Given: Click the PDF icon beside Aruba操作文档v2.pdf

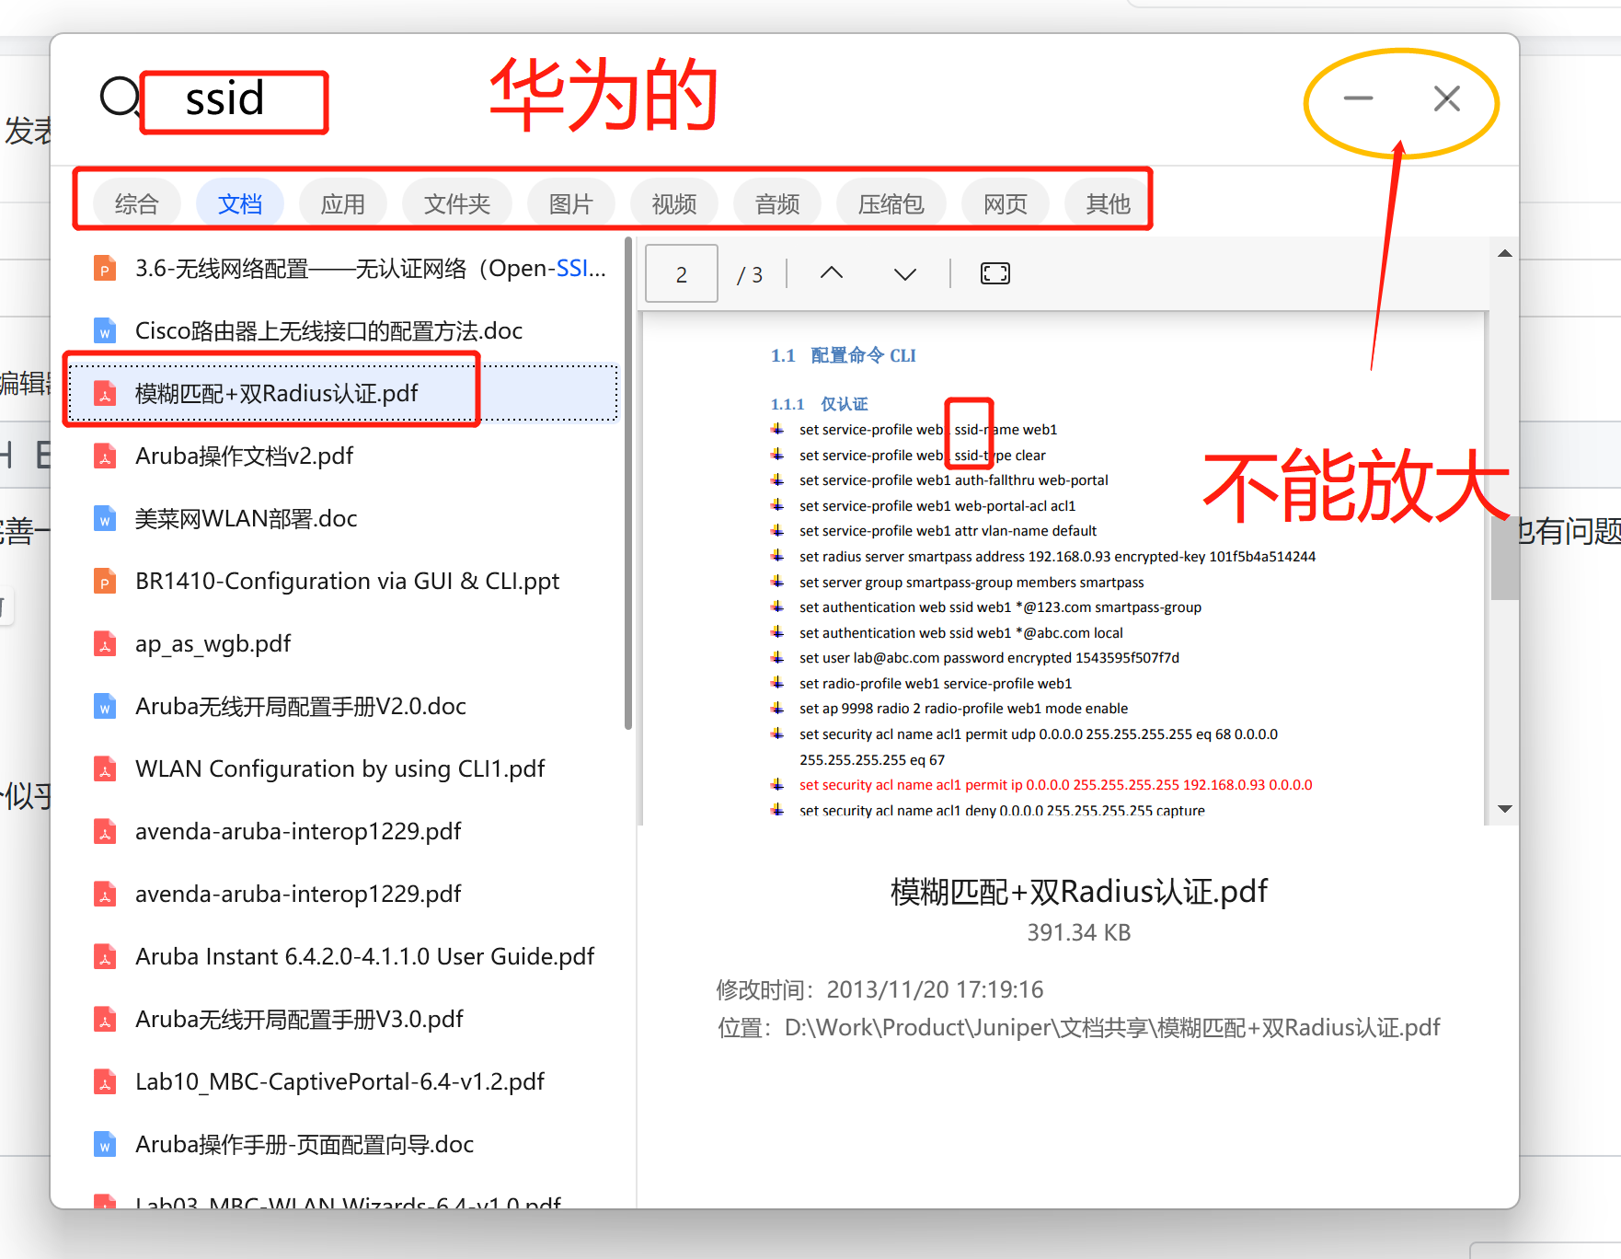Looking at the screenshot, I should pyautogui.click(x=105, y=456).
